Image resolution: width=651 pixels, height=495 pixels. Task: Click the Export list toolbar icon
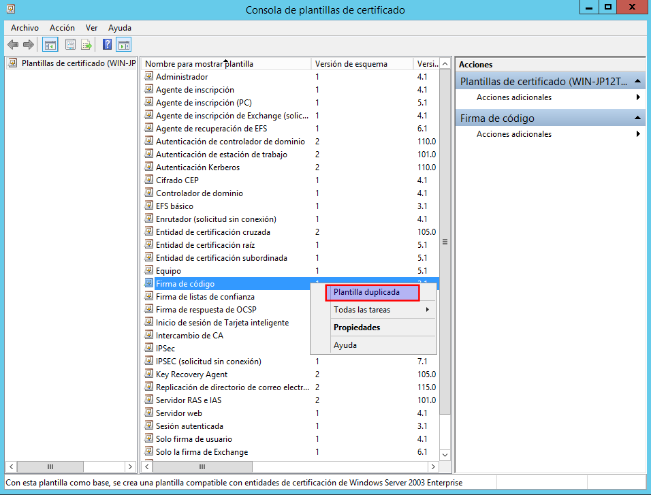[x=86, y=45]
